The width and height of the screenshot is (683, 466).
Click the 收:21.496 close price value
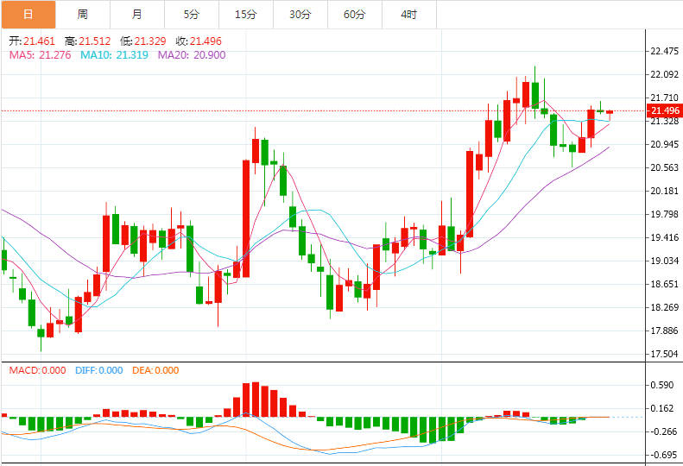[x=199, y=41]
